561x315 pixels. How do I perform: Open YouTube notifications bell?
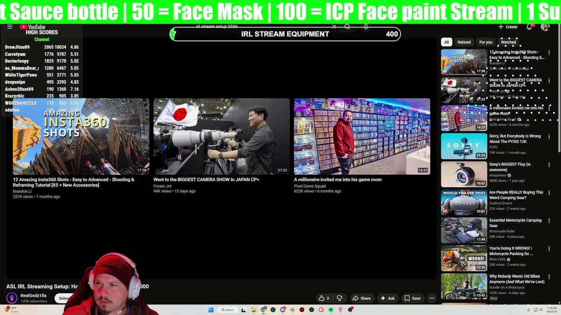(529, 27)
